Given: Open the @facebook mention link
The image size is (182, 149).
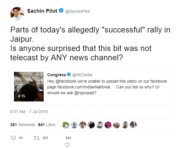Looking at the screenshot, I should coord(66,81).
